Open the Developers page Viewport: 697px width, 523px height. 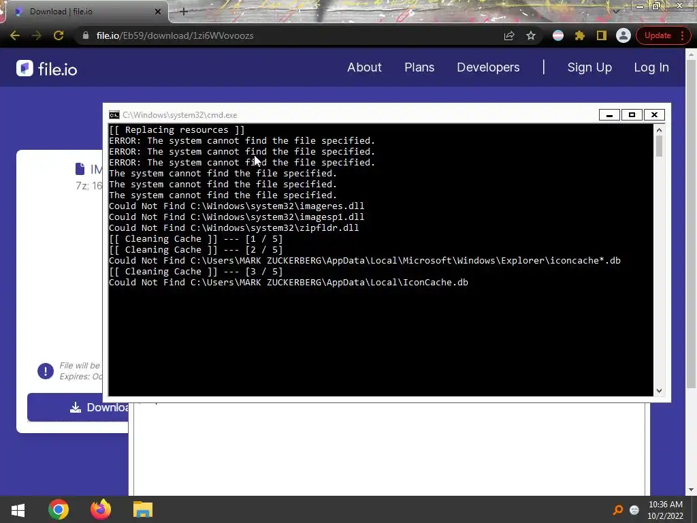pyautogui.click(x=488, y=67)
